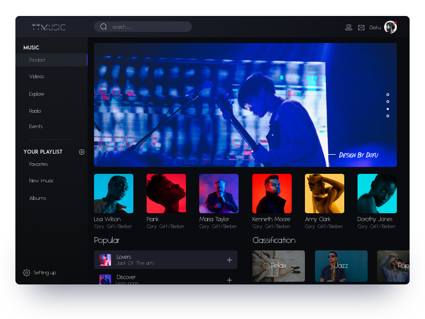Screen dimensions: 425x319
Task: Select first banner carousel dot
Action: click(x=388, y=95)
